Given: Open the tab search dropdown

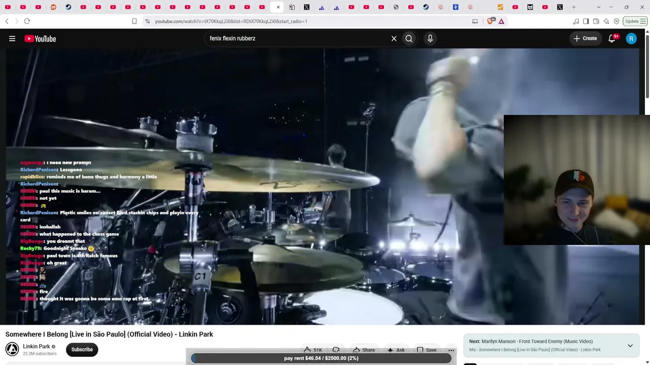Looking at the screenshot, I should [599, 7].
